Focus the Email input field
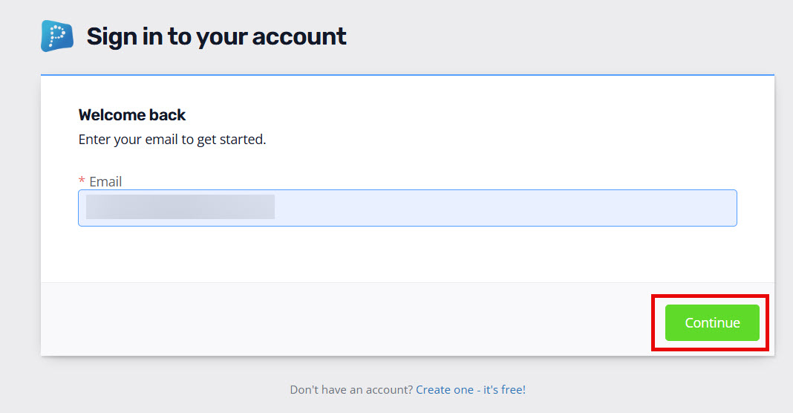Screen dimensions: 793x413 tap(407, 208)
